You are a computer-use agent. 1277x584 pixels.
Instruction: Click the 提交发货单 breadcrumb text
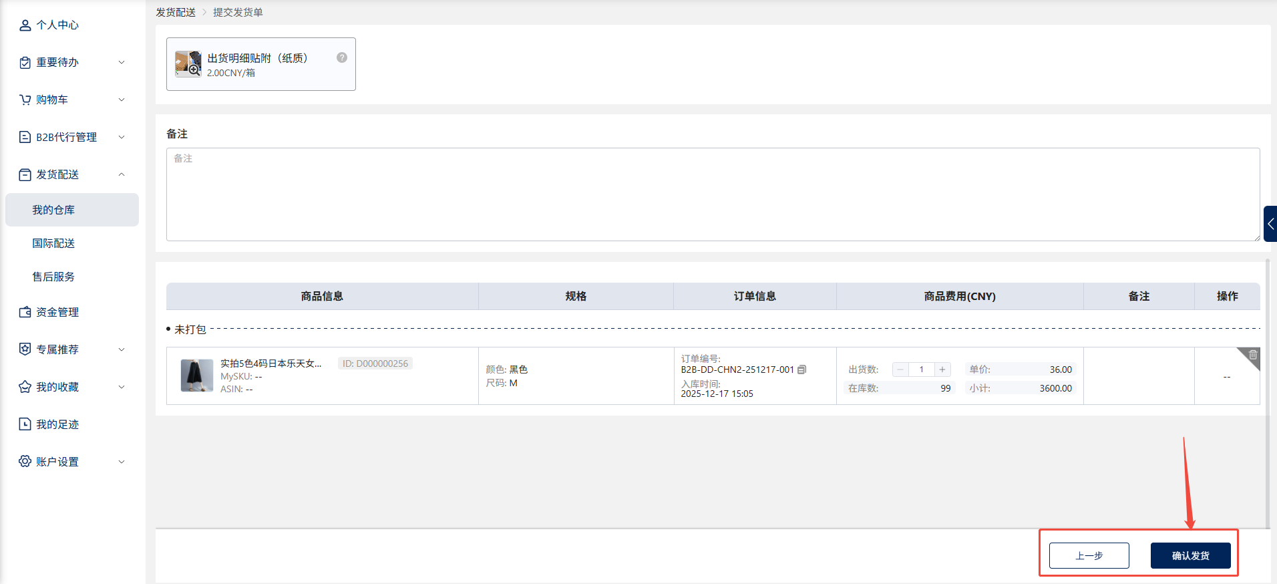pos(238,12)
